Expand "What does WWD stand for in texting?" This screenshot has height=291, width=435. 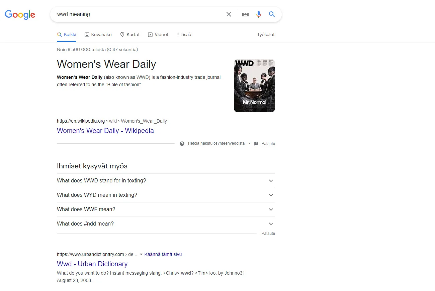pos(271,181)
